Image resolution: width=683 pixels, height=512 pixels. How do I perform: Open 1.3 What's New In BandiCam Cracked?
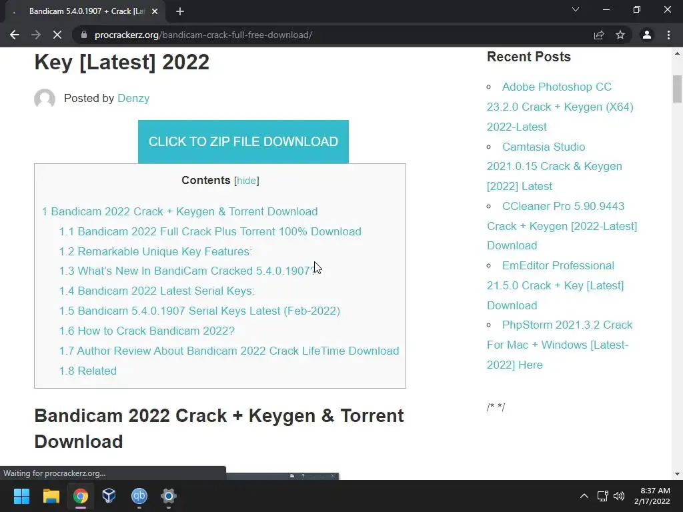pyautogui.click(x=187, y=271)
